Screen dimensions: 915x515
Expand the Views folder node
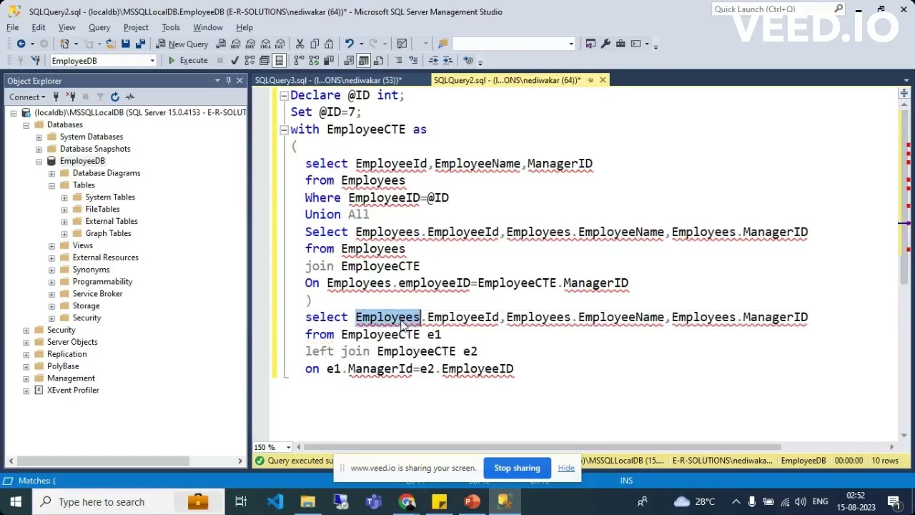(x=51, y=245)
